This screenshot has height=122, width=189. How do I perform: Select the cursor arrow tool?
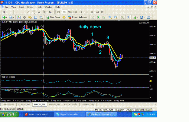(x=4, y=12)
